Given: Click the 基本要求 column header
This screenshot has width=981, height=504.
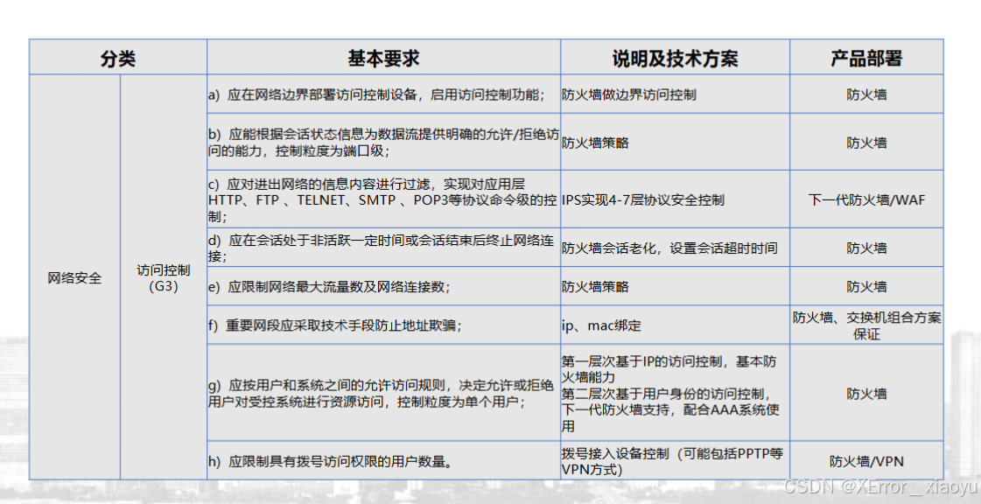Looking at the screenshot, I should 383,58.
